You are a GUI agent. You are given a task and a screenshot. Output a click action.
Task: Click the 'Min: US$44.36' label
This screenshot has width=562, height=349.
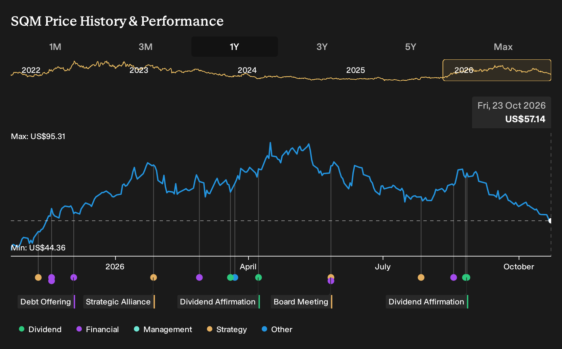[38, 248]
